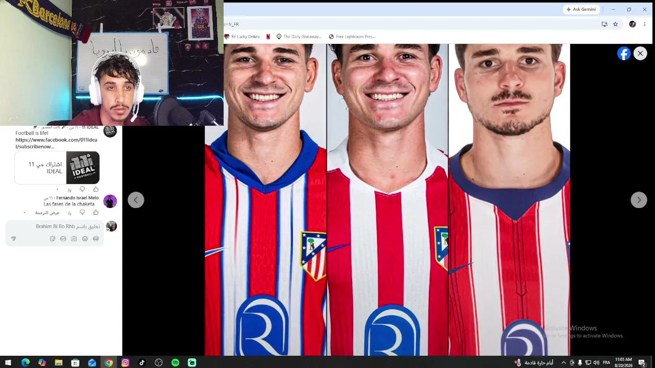The image size is (655, 368).
Task: Open TikTok from the taskbar
Action: coord(142,362)
